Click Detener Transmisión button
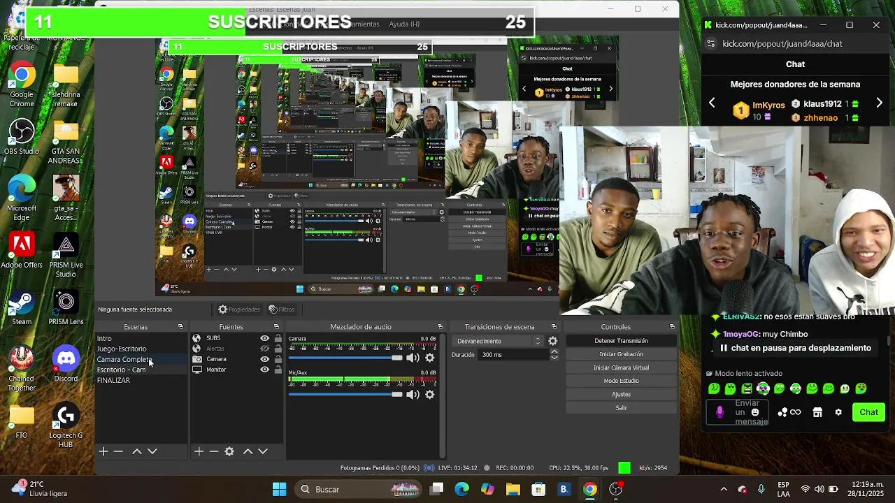Screen dimensions: 895x503 621,341
